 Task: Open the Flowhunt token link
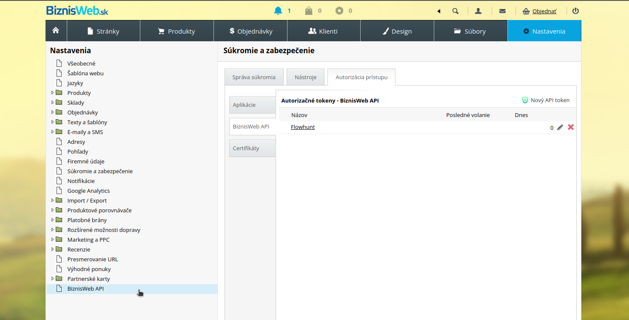303,127
